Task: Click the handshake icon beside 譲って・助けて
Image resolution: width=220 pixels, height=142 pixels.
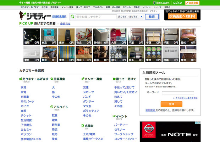Action: point(114,79)
